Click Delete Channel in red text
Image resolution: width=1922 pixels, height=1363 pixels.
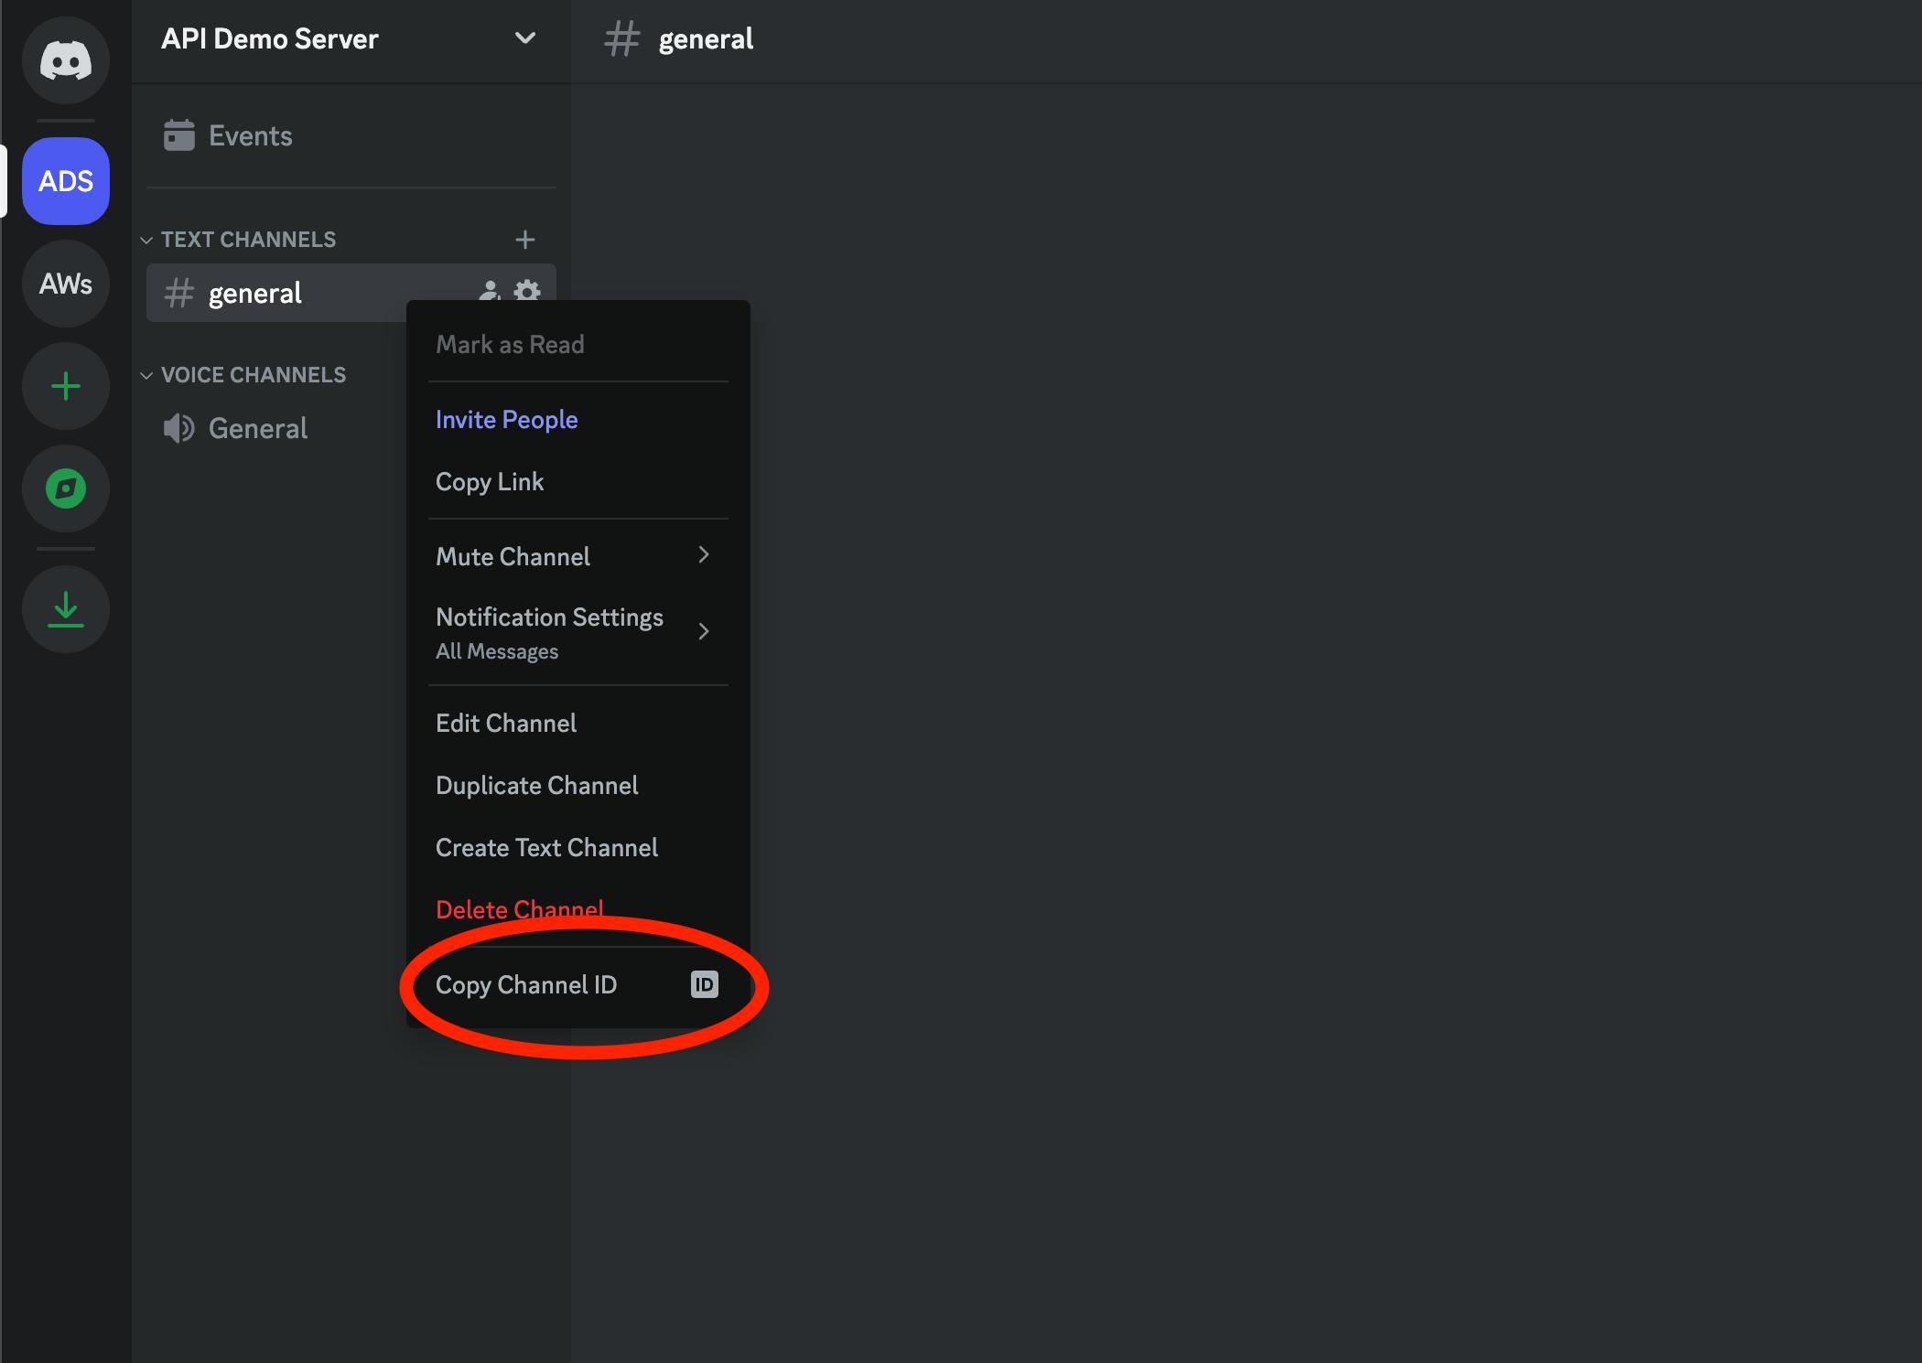coord(520,908)
